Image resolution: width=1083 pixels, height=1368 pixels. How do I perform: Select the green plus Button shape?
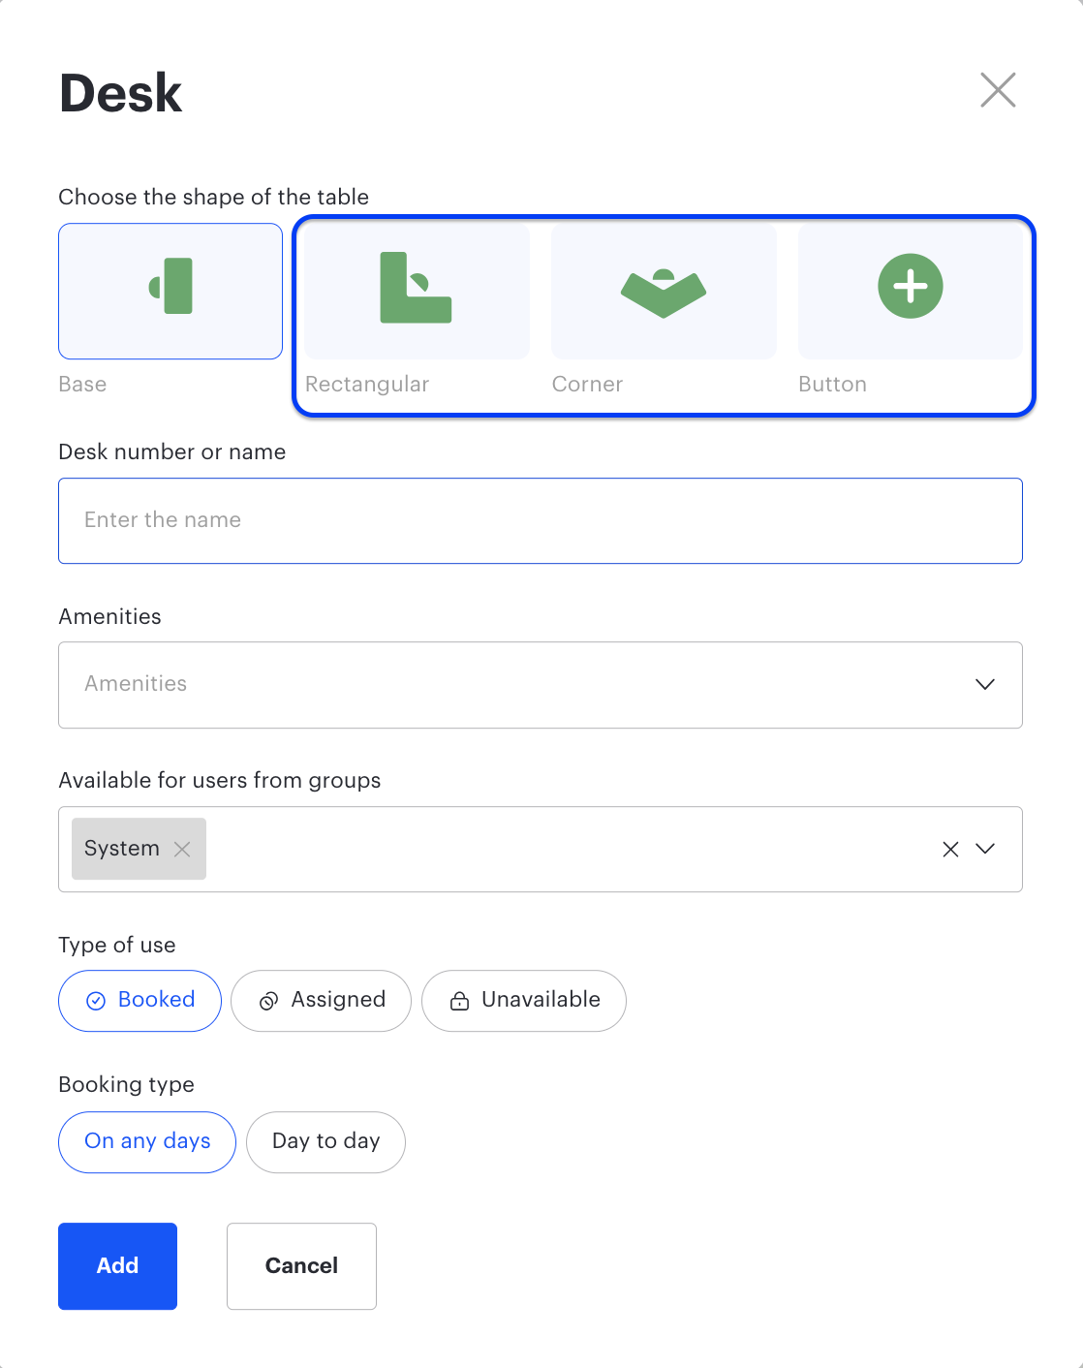pos(911,286)
